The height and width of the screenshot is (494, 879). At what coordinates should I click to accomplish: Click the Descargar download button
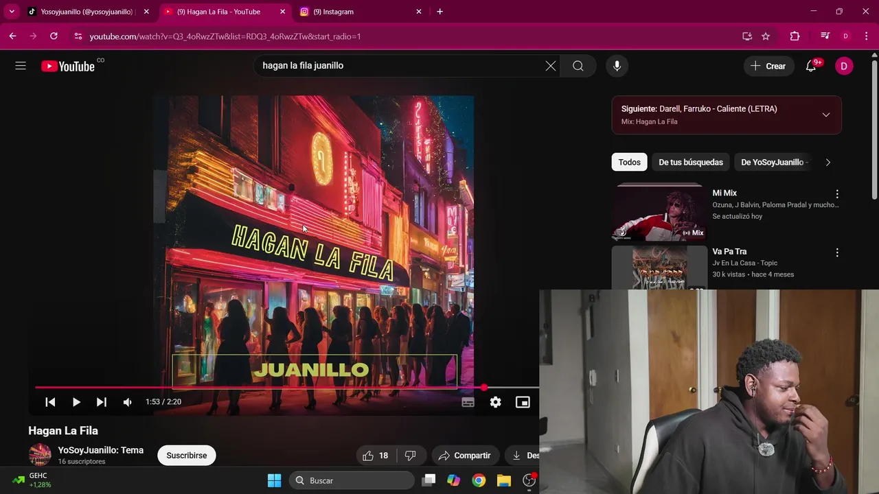point(523,456)
